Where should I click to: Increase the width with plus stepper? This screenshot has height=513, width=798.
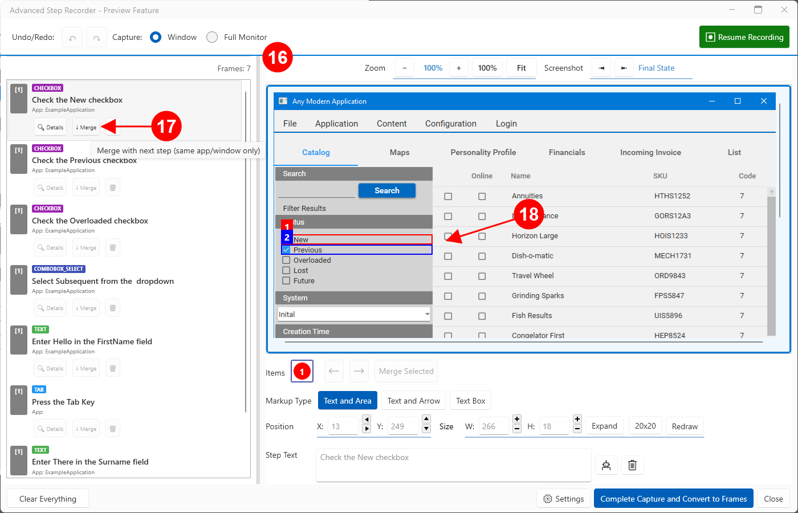[x=517, y=420]
